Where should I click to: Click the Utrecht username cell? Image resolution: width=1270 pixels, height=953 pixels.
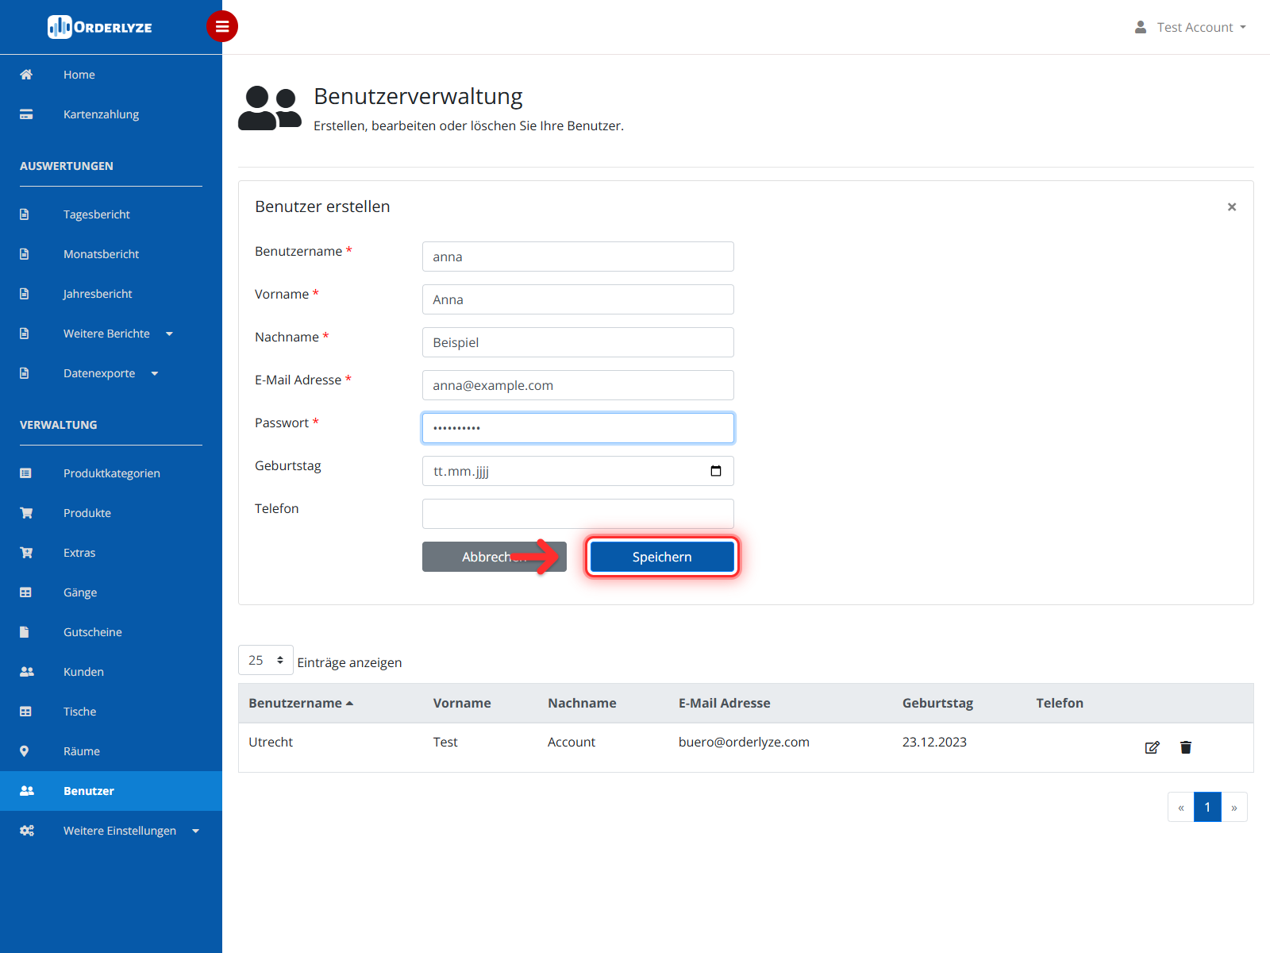[x=271, y=742]
